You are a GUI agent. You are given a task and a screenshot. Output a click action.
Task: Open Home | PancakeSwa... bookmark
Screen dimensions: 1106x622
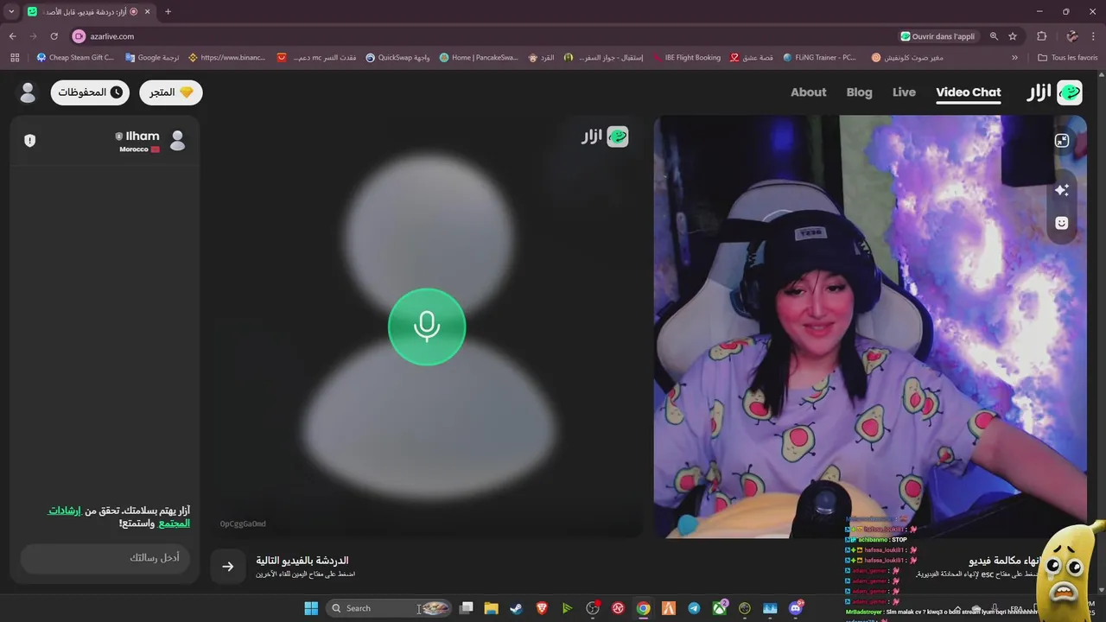tap(479, 58)
